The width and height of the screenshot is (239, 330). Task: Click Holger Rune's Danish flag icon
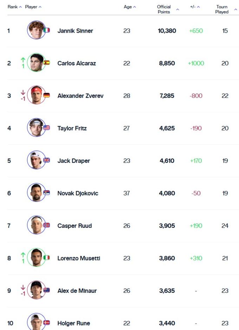coord(46,323)
